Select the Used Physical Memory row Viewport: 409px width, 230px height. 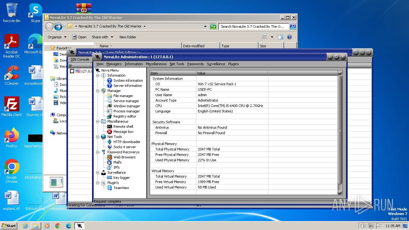243,160
